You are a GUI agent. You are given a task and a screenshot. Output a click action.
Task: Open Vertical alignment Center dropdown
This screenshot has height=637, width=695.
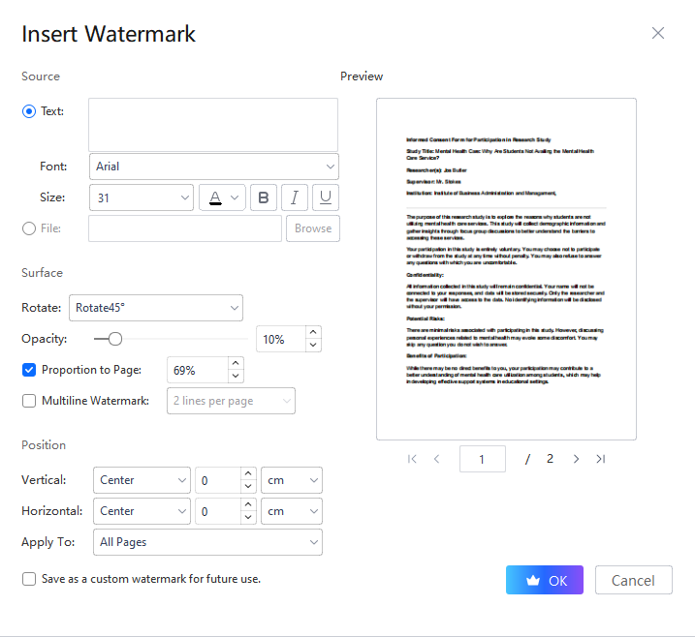point(142,480)
